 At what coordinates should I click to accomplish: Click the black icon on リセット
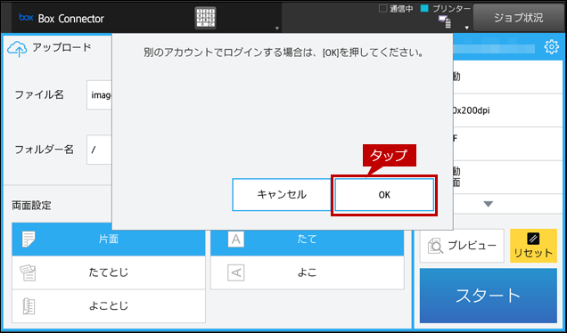pyautogui.click(x=533, y=239)
